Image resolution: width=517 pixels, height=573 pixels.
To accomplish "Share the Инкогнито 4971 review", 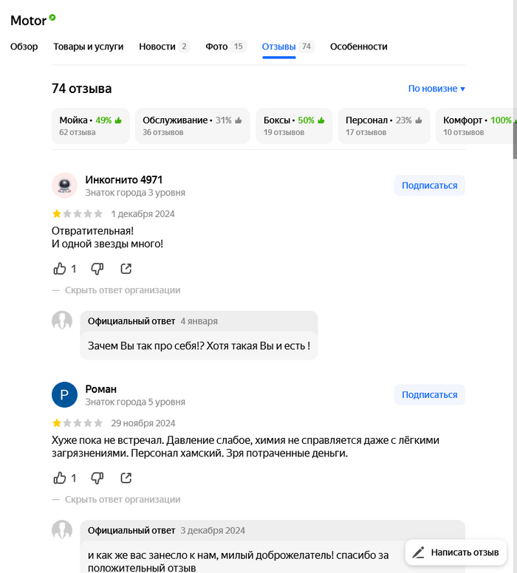I will tap(126, 269).
